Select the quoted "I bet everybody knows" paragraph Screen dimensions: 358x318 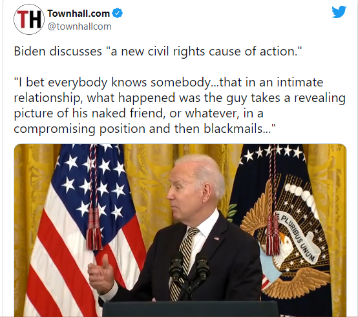pos(180,105)
